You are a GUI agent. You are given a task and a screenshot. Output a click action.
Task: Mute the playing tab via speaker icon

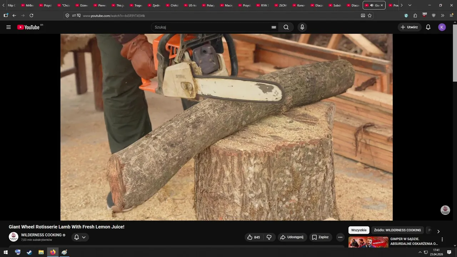tap(372, 5)
